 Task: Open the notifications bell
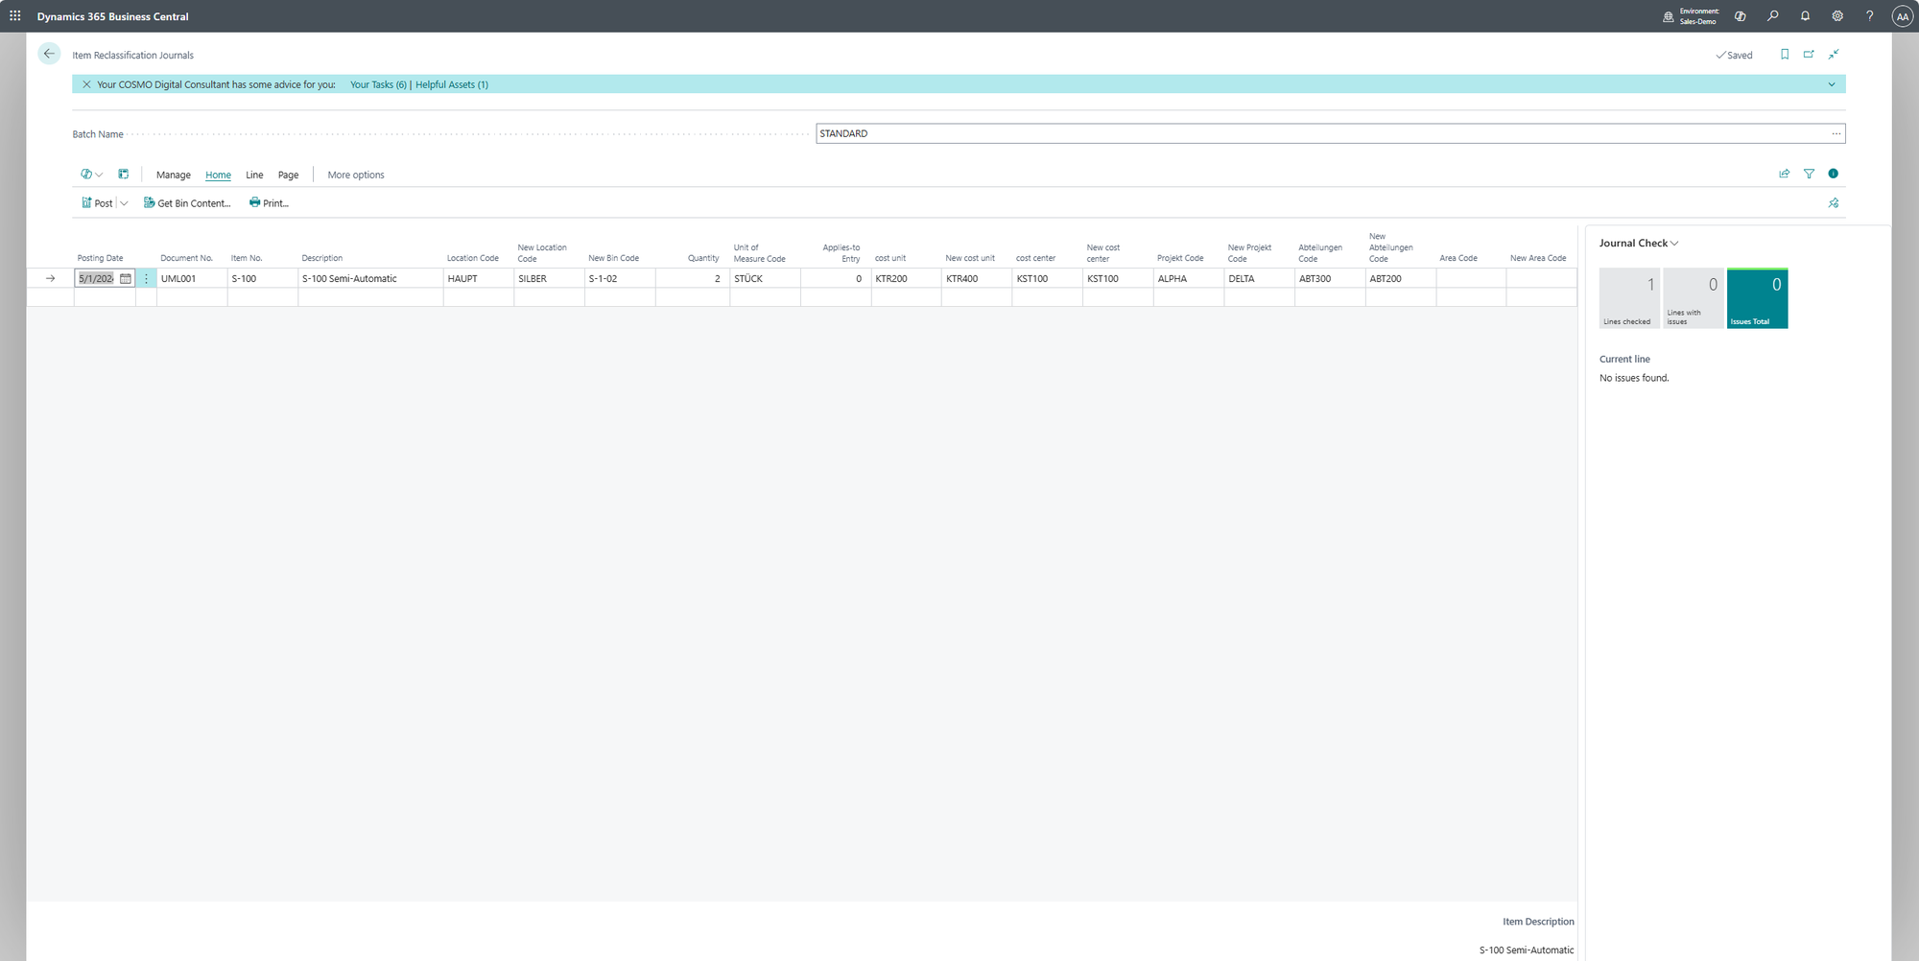(x=1805, y=16)
